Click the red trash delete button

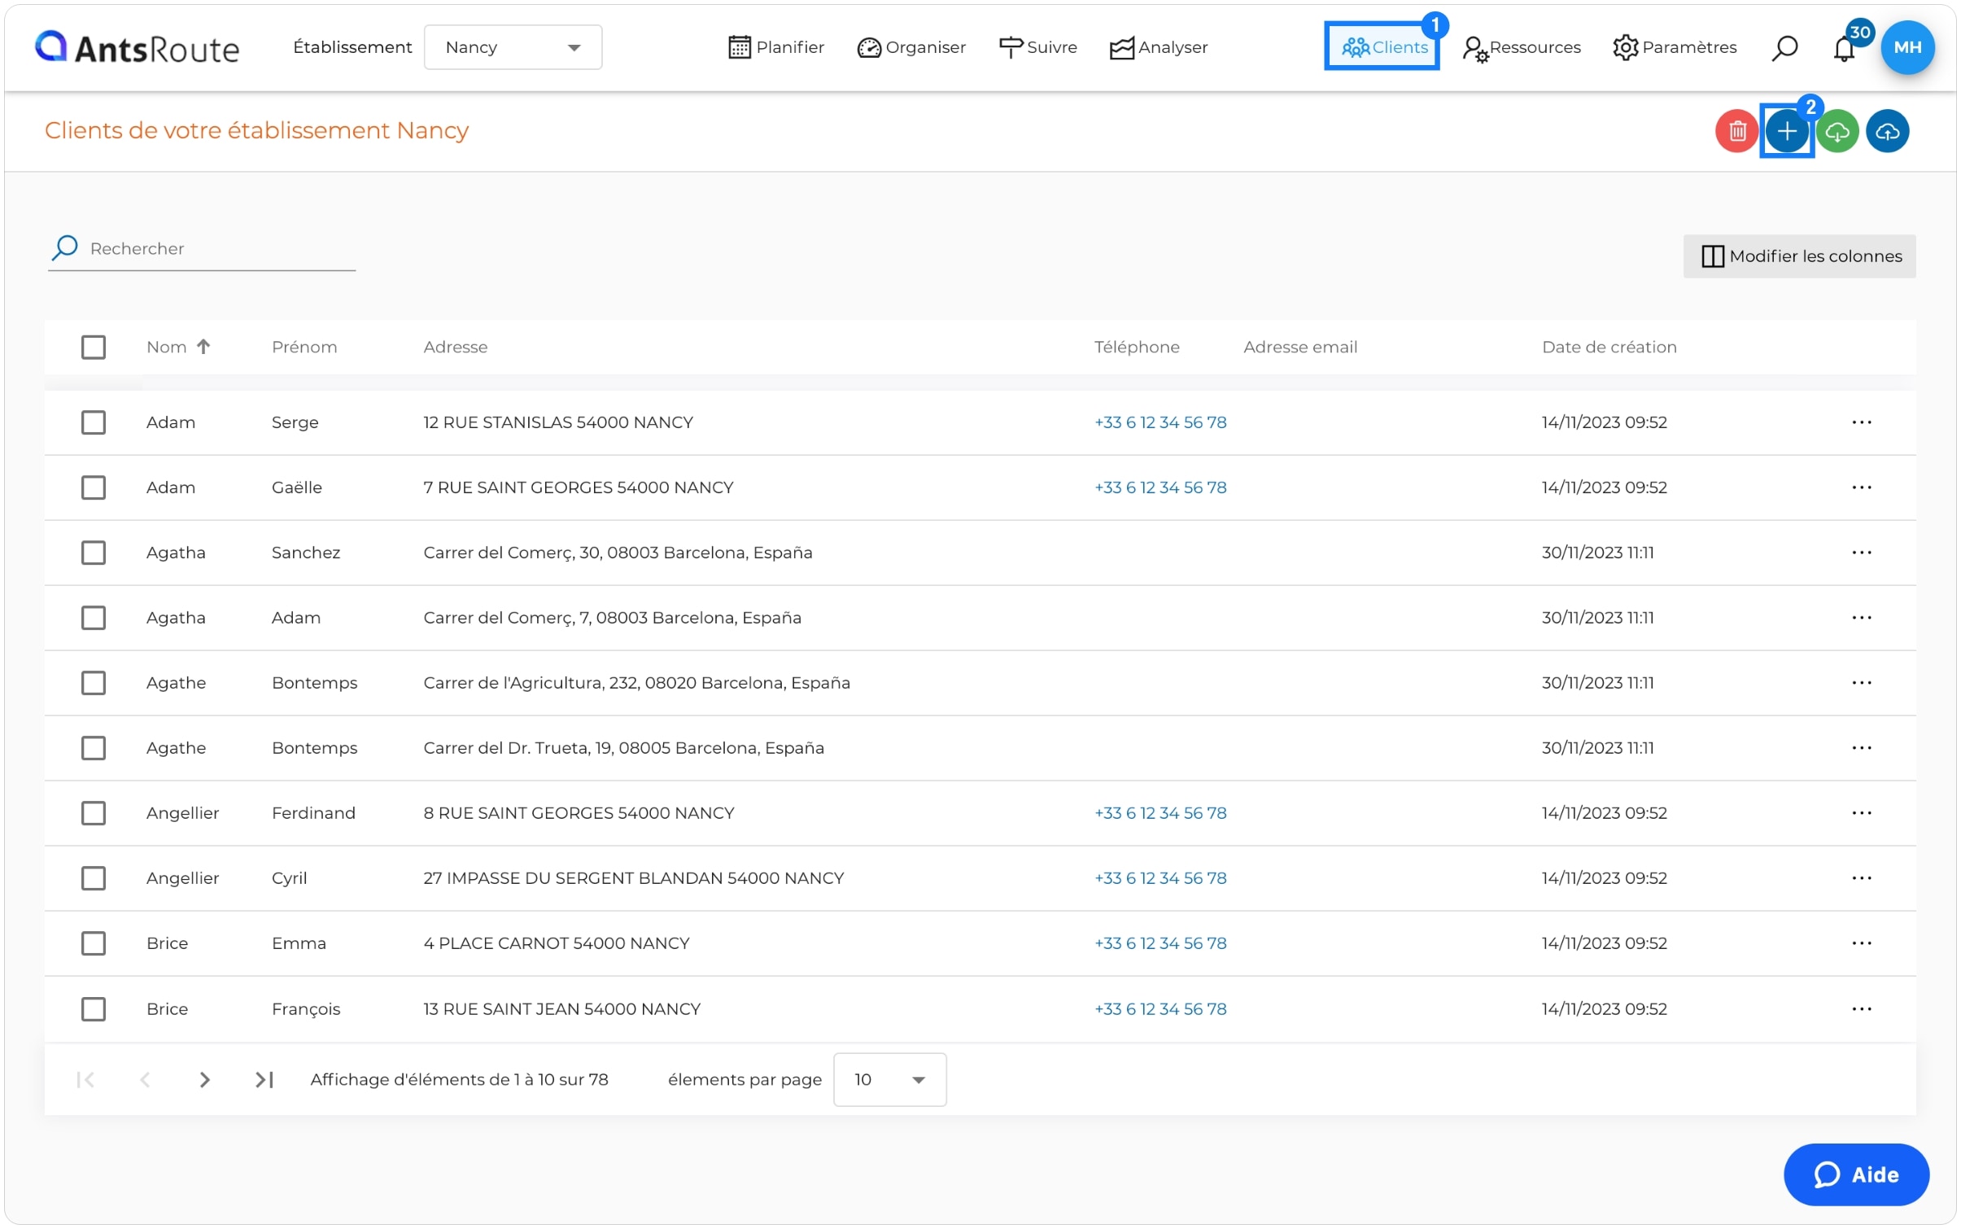pyautogui.click(x=1736, y=131)
